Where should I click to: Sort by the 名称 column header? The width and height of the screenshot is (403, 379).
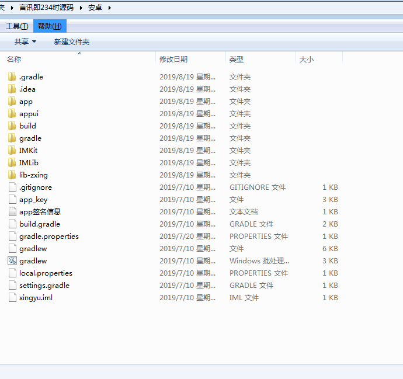click(78, 59)
